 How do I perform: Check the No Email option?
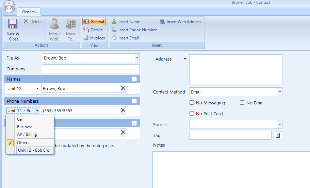242,103
